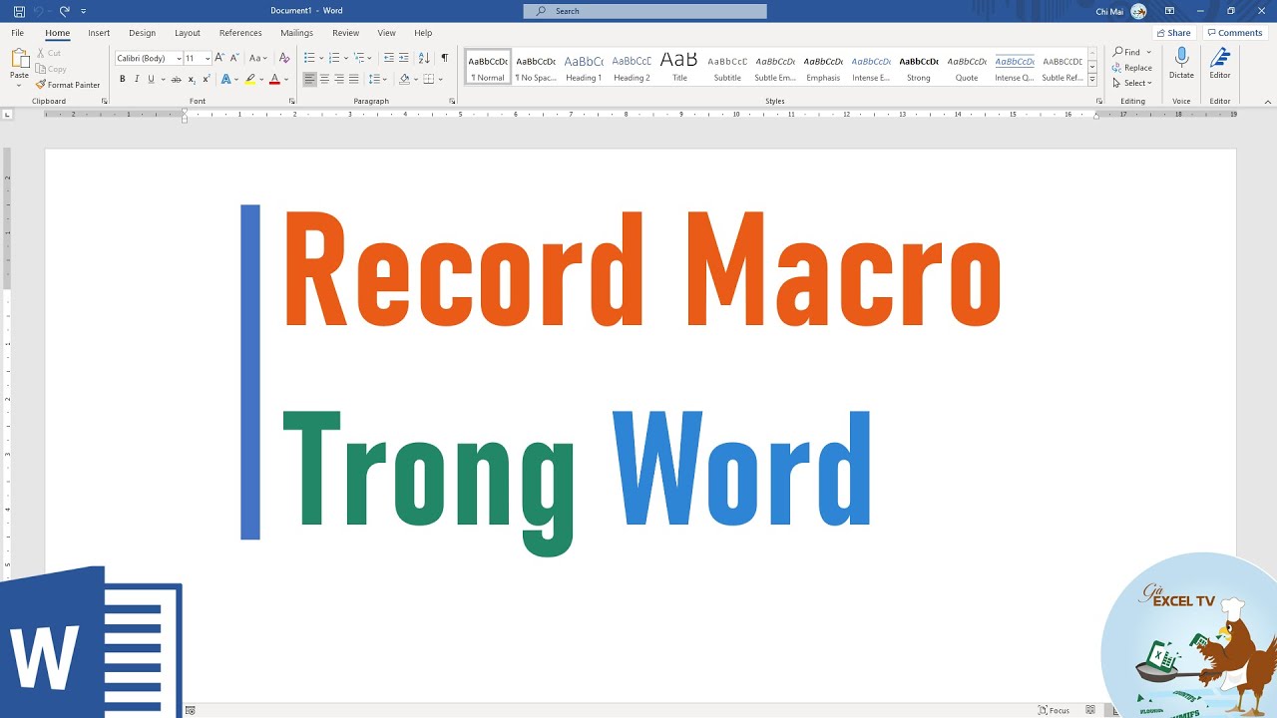Open the File tab
The height and width of the screenshot is (718, 1277).
pos(17,33)
